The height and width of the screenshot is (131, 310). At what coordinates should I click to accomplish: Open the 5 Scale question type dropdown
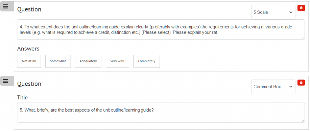[273, 12]
